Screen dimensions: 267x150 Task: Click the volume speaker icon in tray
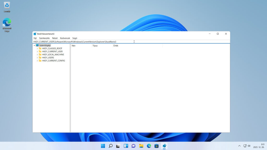(x=249, y=146)
